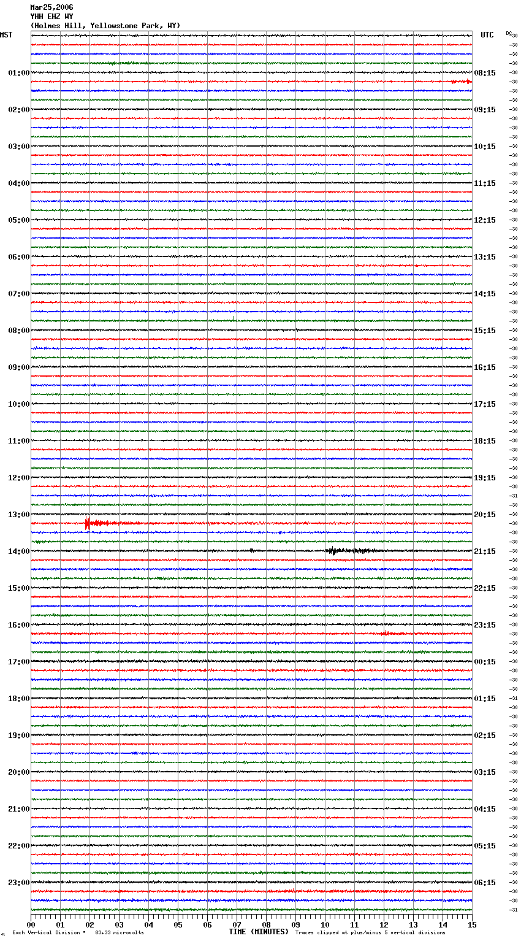The width and height of the screenshot is (521, 941).
Task: Click the '01:15' UTC time label
Action: click(485, 699)
